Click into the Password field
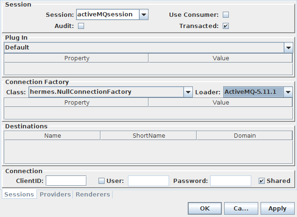 click(x=231, y=181)
